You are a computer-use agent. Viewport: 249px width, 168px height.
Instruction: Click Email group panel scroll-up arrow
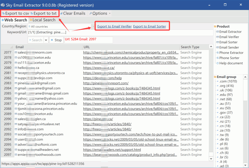pyautogui.click(x=245, y=77)
